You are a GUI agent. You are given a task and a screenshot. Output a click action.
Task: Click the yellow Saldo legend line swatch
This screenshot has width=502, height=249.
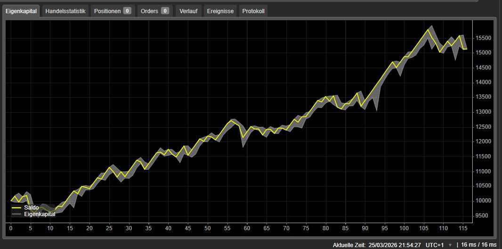[16, 207]
